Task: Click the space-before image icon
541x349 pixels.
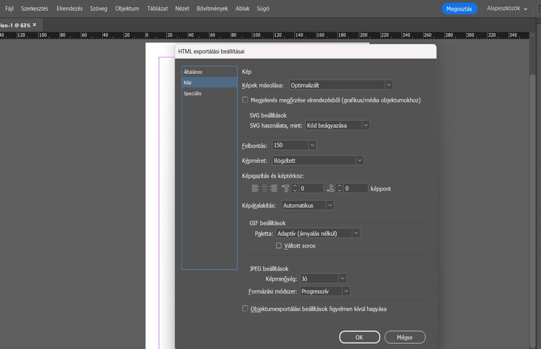Action: pos(285,188)
